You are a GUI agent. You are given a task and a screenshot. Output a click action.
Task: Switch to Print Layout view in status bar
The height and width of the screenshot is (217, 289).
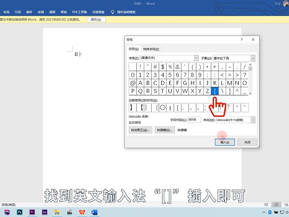(276, 204)
